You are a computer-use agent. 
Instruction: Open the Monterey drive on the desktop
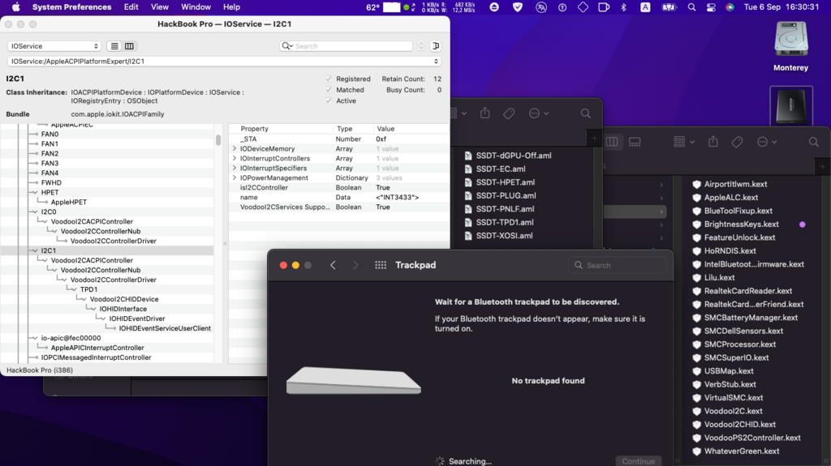pyautogui.click(x=790, y=46)
